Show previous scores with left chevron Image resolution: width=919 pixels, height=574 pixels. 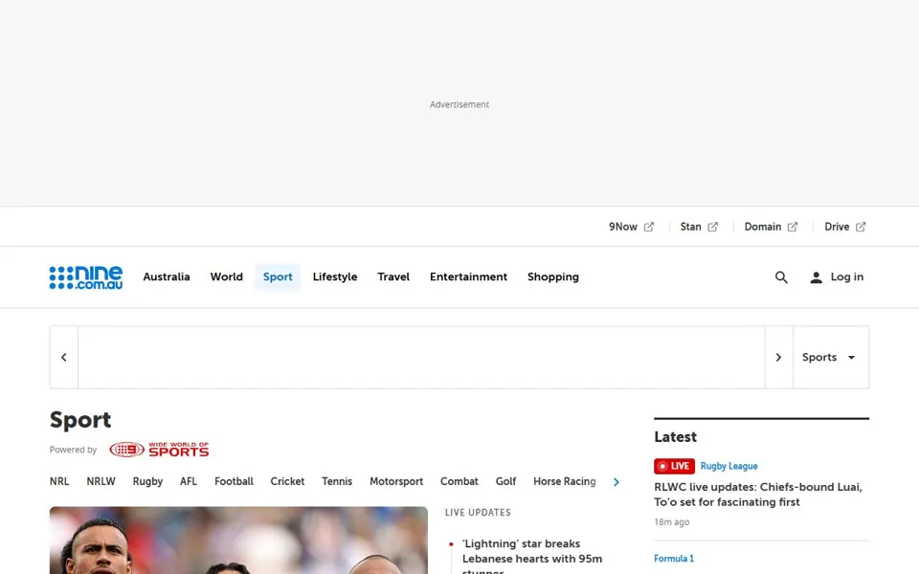[64, 357]
